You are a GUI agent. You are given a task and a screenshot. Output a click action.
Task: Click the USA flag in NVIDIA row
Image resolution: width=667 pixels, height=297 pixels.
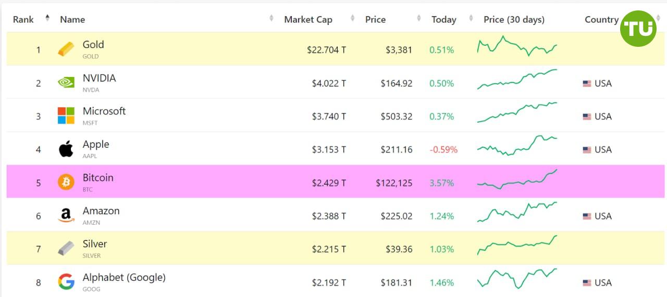[587, 83]
